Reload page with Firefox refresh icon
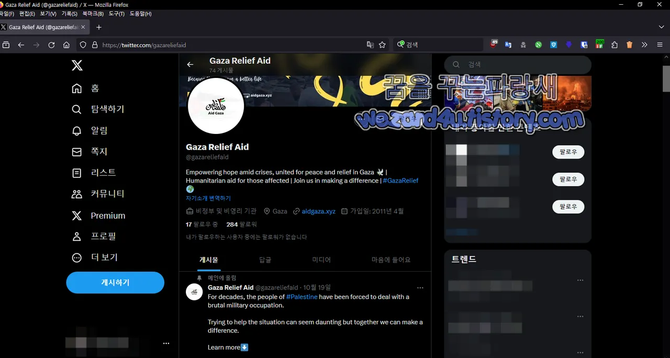The width and height of the screenshot is (670, 358). [x=51, y=45]
